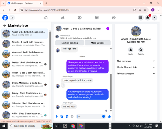Mute this conversation using the bell icon
Image resolution: width=162 pixels, height=129 pixels.
[131, 50]
